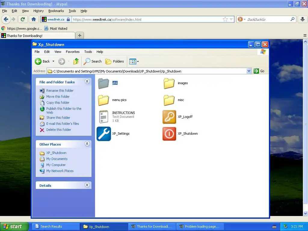The width and height of the screenshot is (308, 231).
Task: Open the Views icon menu in Explorer
Action: pyautogui.click(x=134, y=61)
